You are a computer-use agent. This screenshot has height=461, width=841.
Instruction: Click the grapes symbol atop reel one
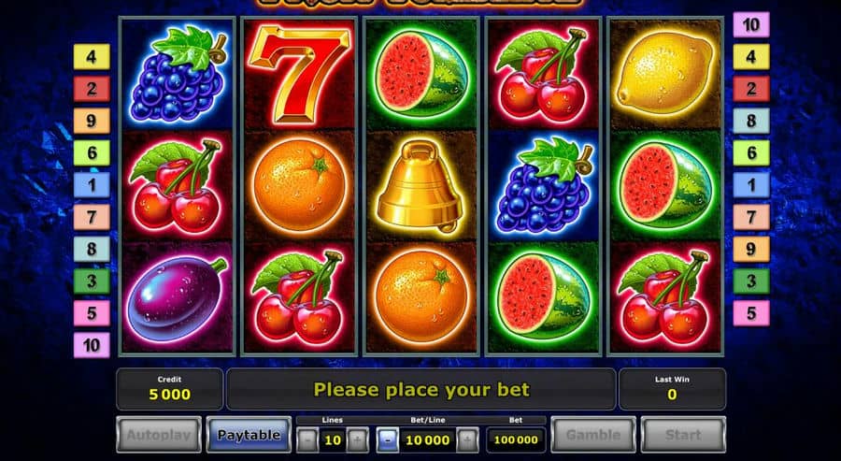tap(178, 74)
